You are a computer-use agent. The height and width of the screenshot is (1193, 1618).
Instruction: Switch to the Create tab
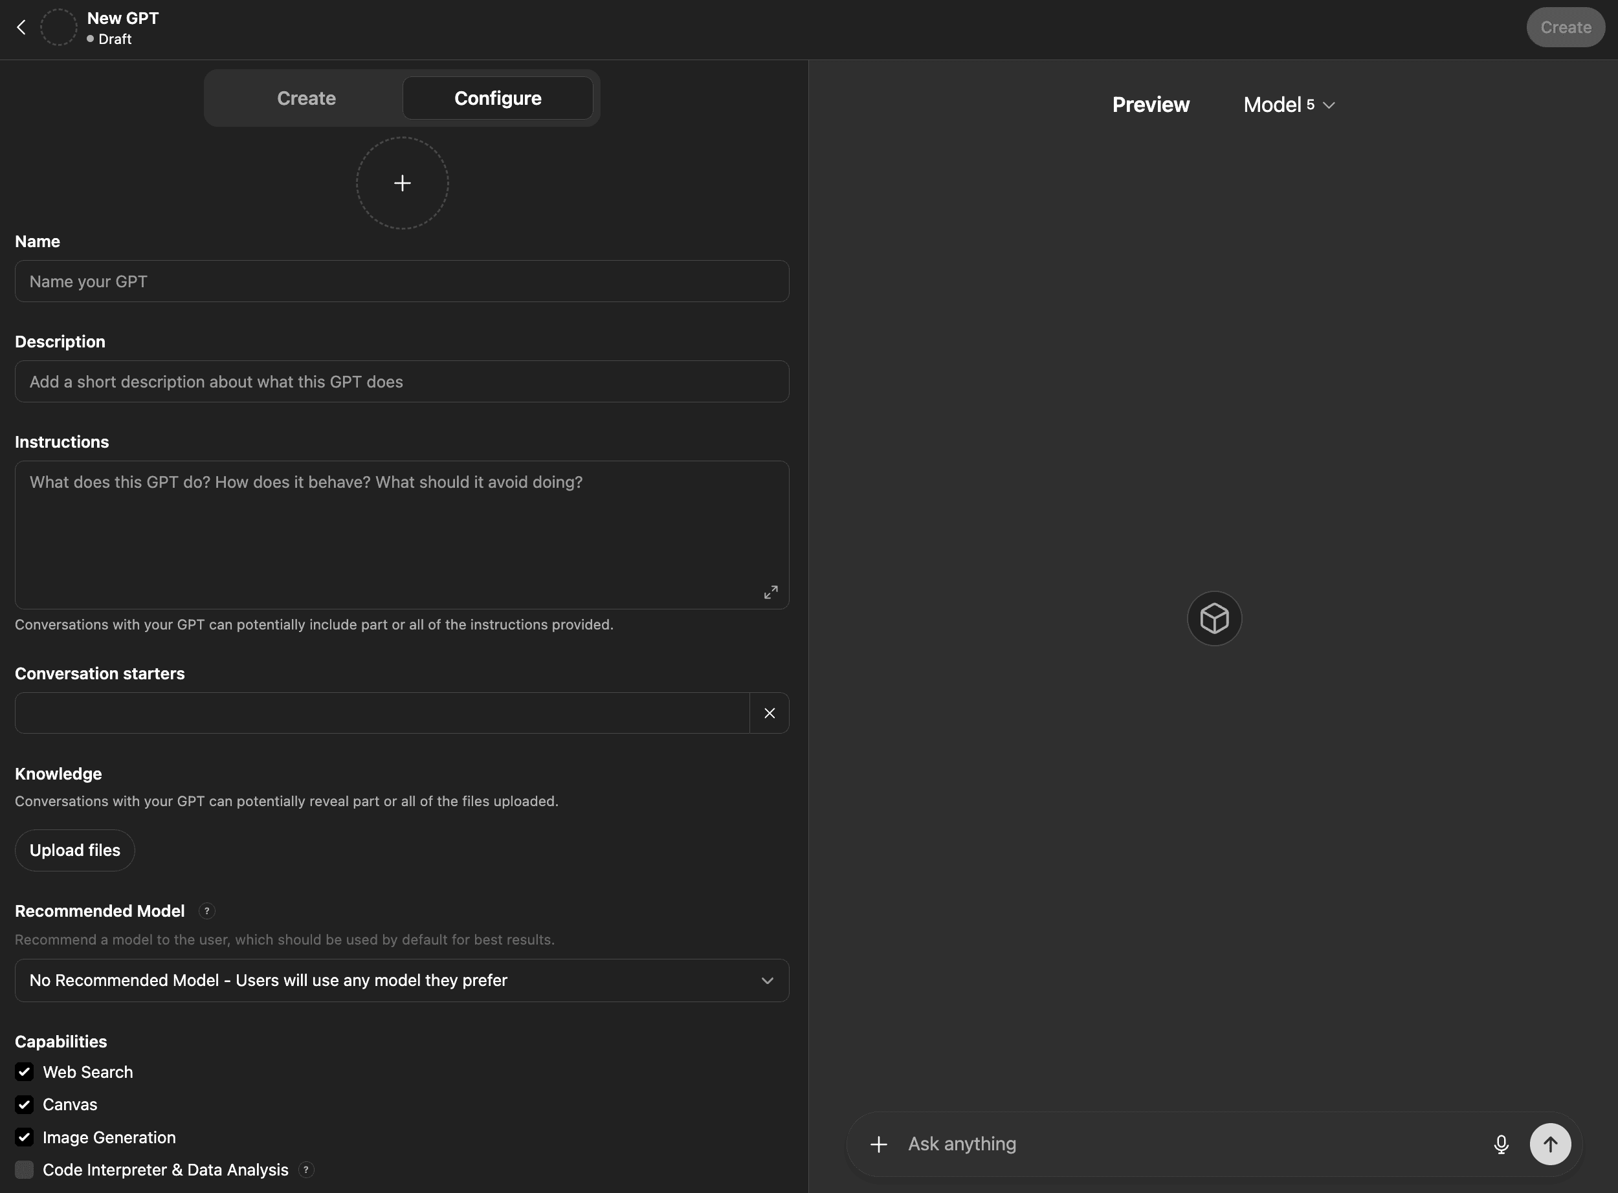pos(306,98)
